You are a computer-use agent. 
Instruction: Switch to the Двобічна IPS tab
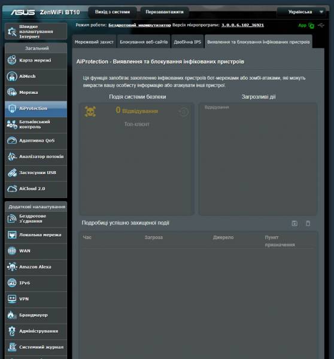pos(187,42)
